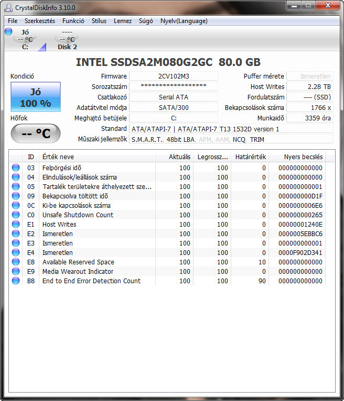Click the blue status orb beside C: disk
The height and width of the screenshot is (401, 344).
[x=8, y=31]
